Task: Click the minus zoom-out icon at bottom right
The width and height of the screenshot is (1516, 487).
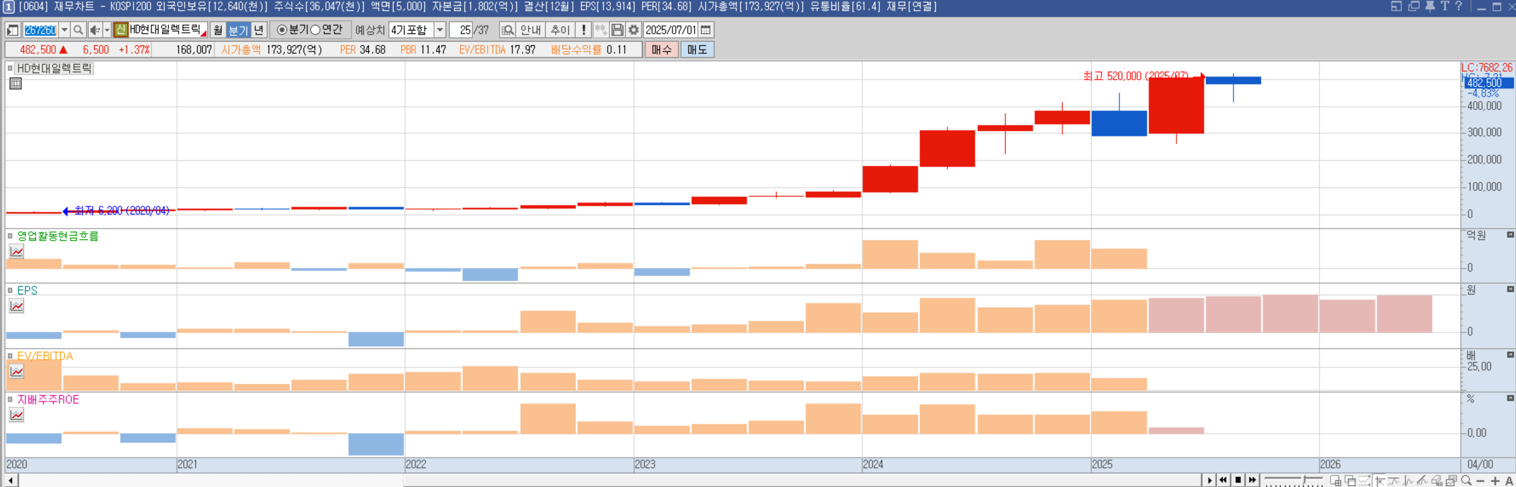Action: [x=1481, y=481]
